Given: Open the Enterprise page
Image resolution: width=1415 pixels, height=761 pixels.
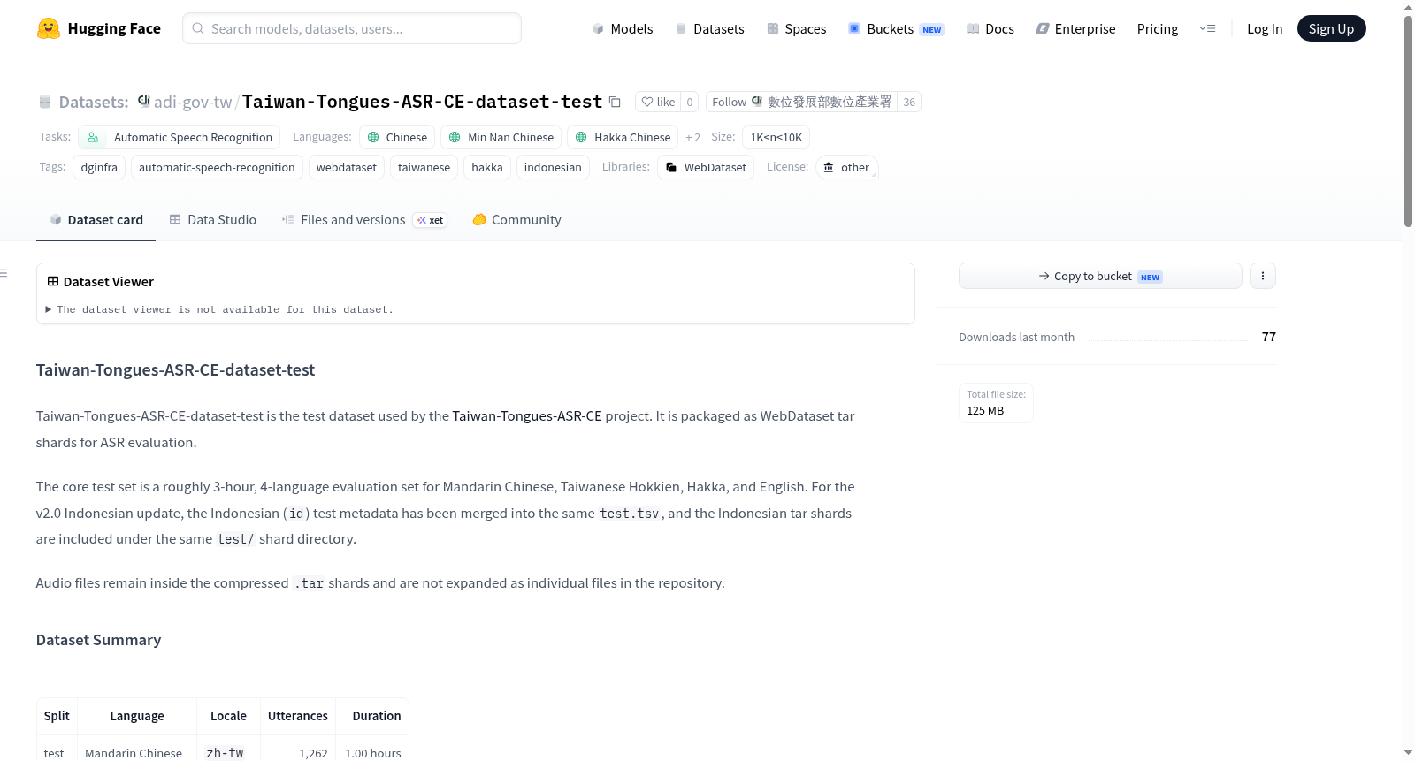Looking at the screenshot, I should click(1075, 28).
